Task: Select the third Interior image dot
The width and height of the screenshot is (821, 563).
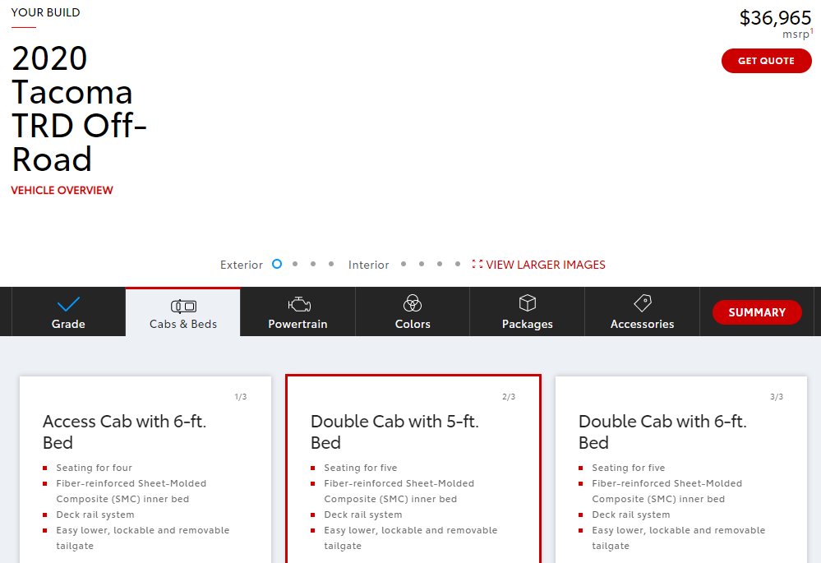Action: [x=440, y=264]
